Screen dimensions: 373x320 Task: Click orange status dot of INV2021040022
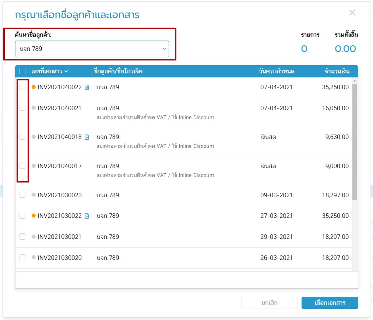34,87
